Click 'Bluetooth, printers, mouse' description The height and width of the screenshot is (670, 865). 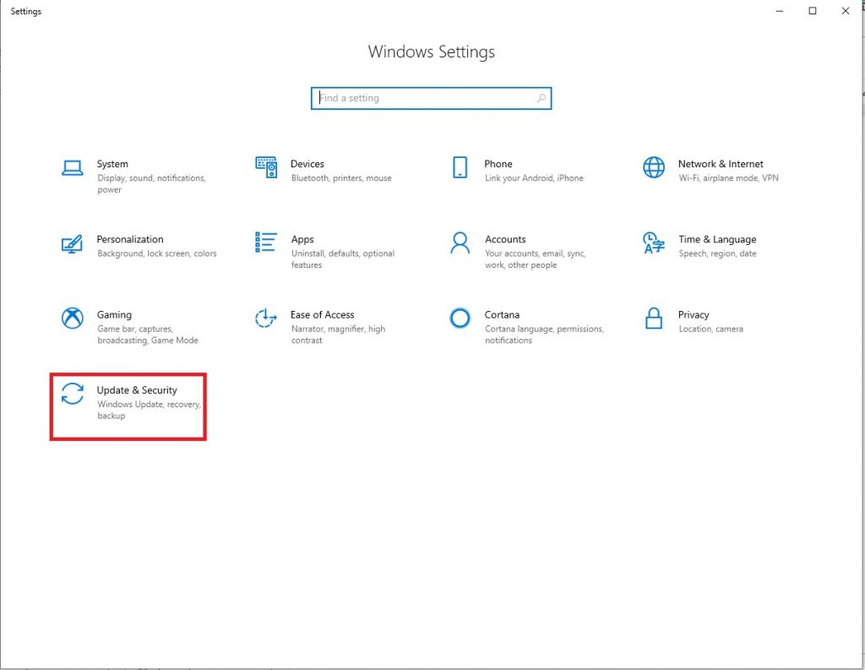341,178
